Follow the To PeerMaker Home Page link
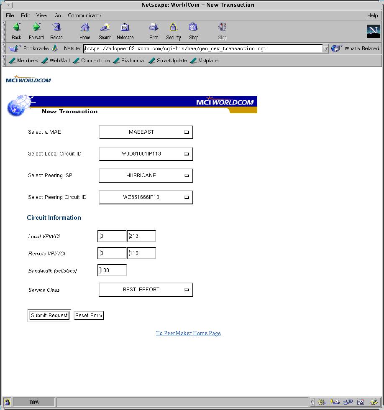 click(x=189, y=333)
